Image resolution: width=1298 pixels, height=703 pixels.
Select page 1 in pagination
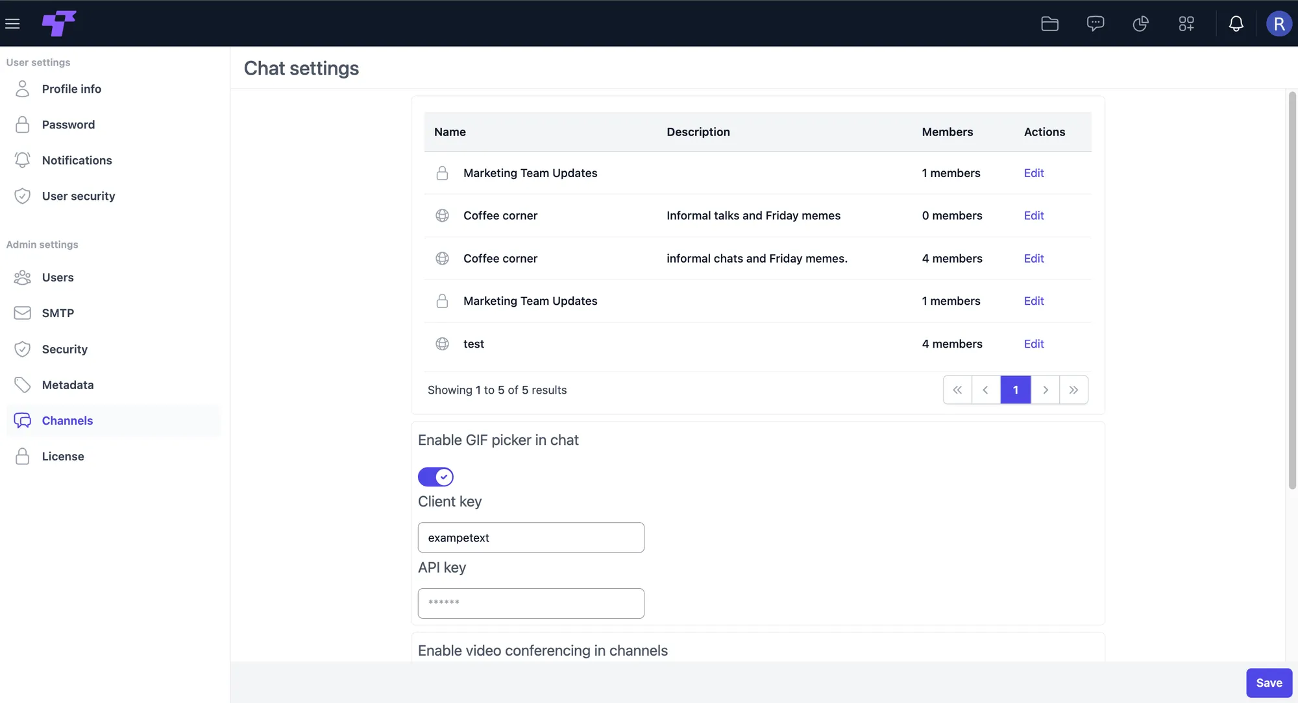(x=1016, y=390)
